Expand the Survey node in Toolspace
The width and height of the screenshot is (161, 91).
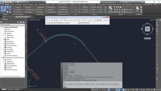(x=3, y=54)
